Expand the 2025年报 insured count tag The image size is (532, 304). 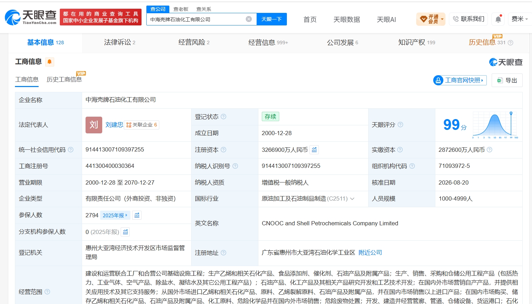coord(115,215)
